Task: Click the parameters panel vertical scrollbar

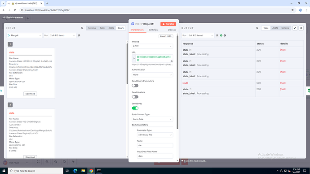Action: pyautogui.click(x=177, y=83)
